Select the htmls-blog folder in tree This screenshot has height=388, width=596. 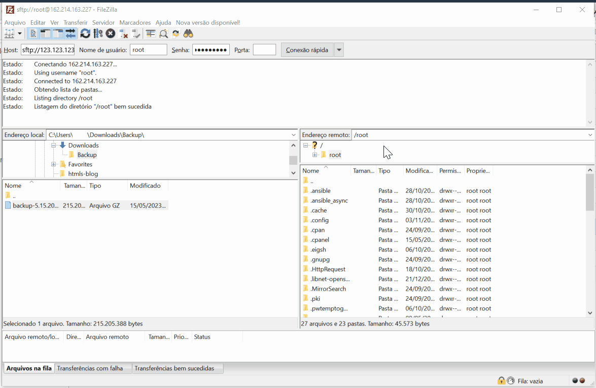coord(83,173)
